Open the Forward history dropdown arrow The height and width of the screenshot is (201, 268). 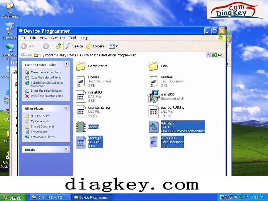52,46
